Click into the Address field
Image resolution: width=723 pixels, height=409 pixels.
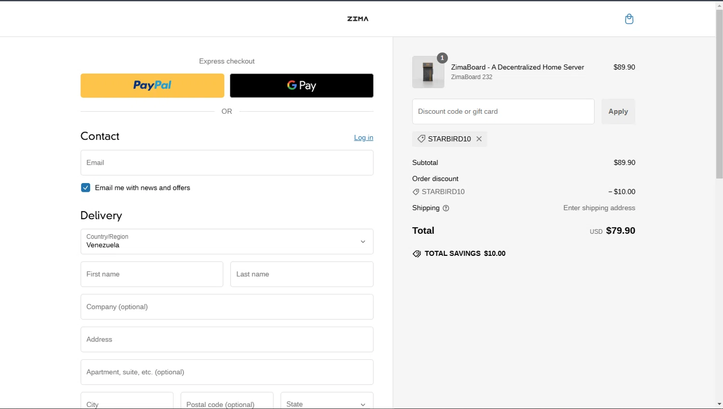(227, 340)
